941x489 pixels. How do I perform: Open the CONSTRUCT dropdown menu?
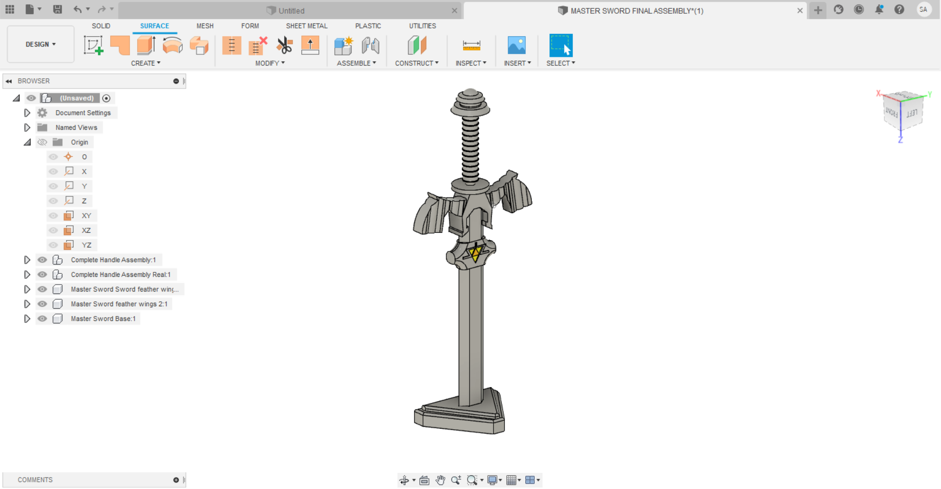(417, 63)
